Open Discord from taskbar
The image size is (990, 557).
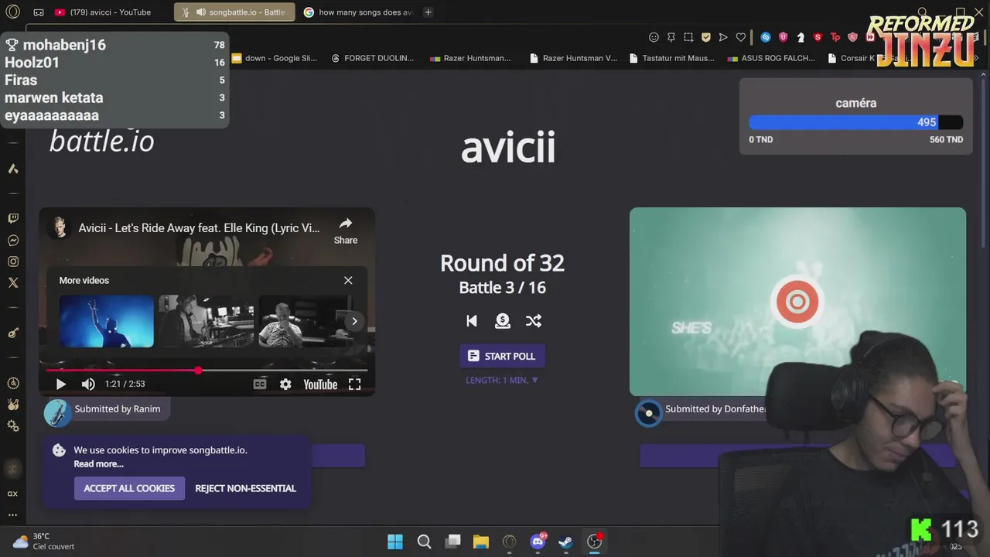[538, 542]
